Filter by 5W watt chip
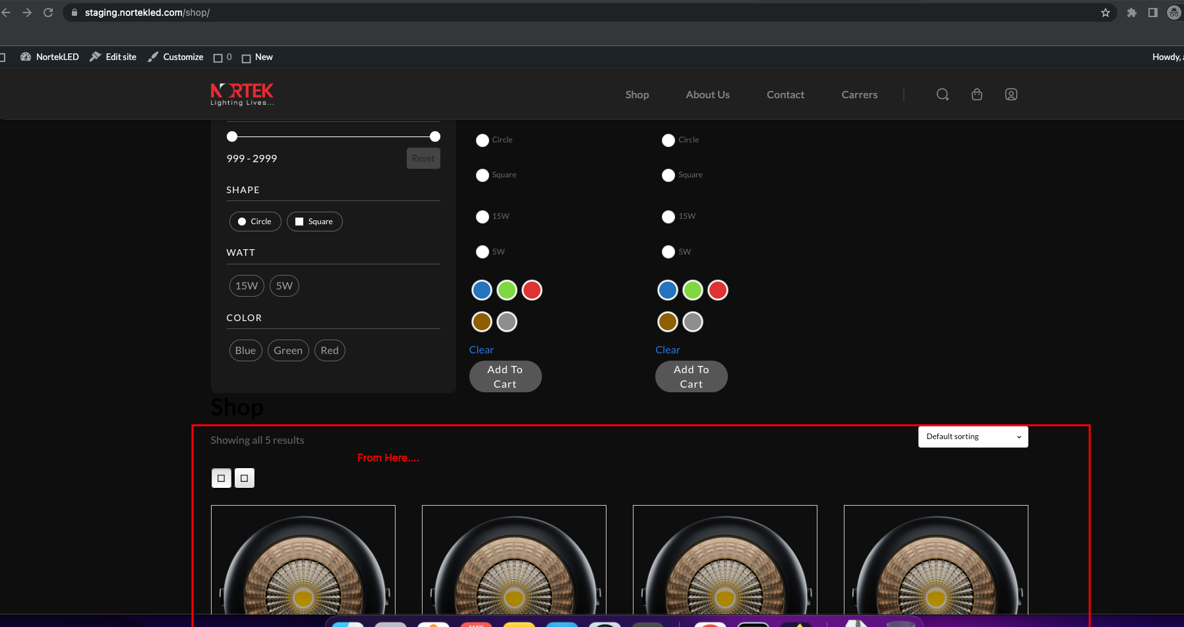This screenshot has height=627, width=1184. pos(284,285)
